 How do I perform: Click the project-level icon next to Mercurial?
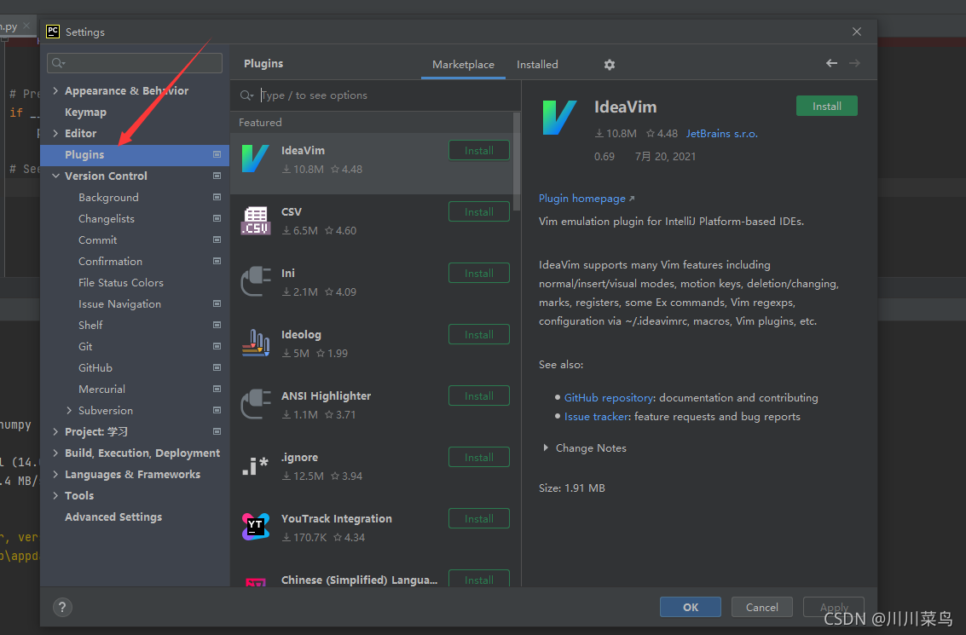point(217,390)
